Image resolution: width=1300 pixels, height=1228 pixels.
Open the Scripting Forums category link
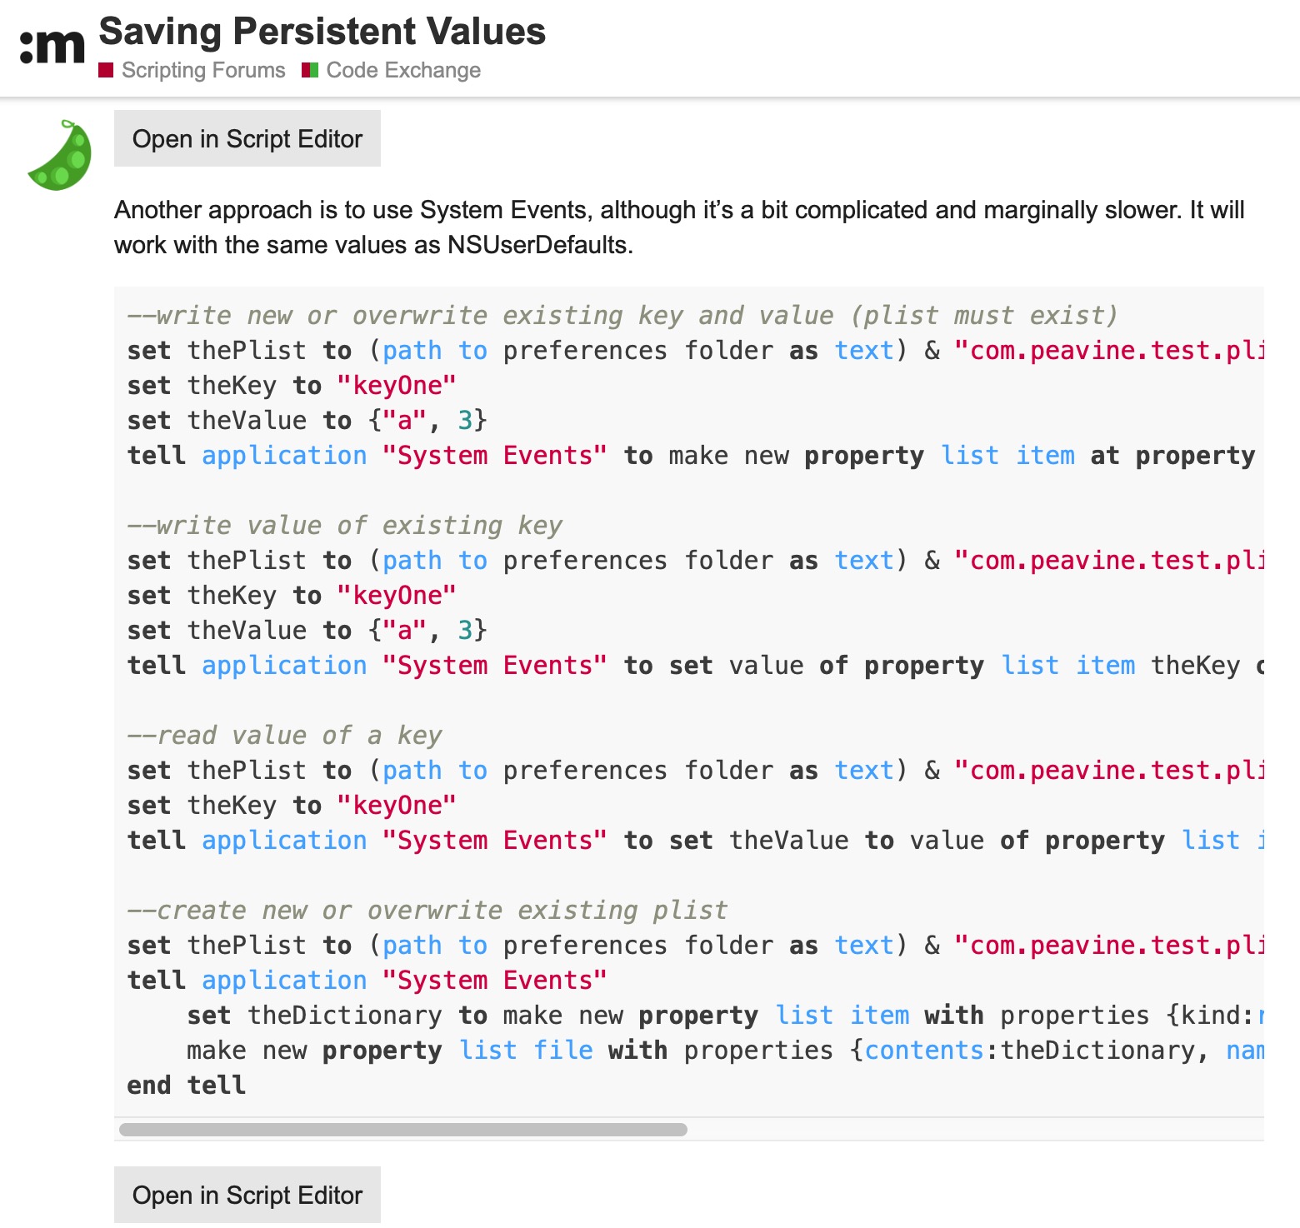[203, 70]
